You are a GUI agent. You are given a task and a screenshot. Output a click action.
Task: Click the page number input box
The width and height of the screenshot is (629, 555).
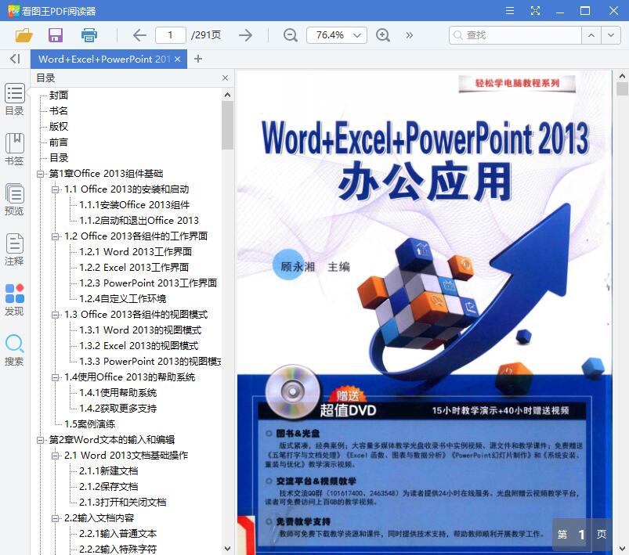(x=171, y=35)
